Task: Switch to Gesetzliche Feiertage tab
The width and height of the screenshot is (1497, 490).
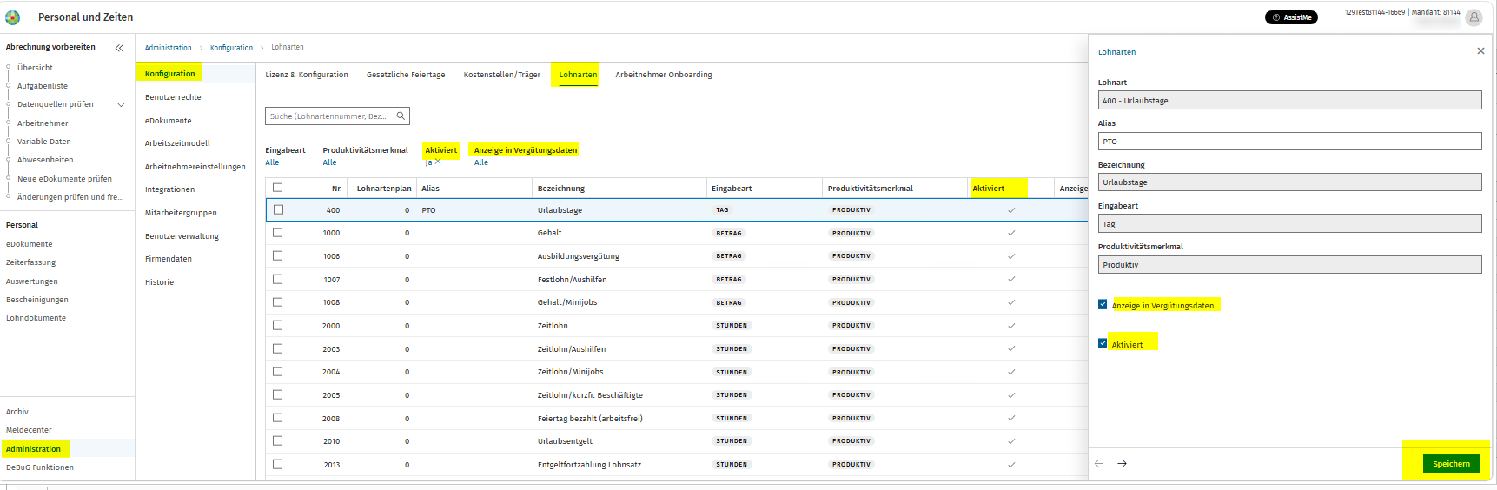Action: 406,75
